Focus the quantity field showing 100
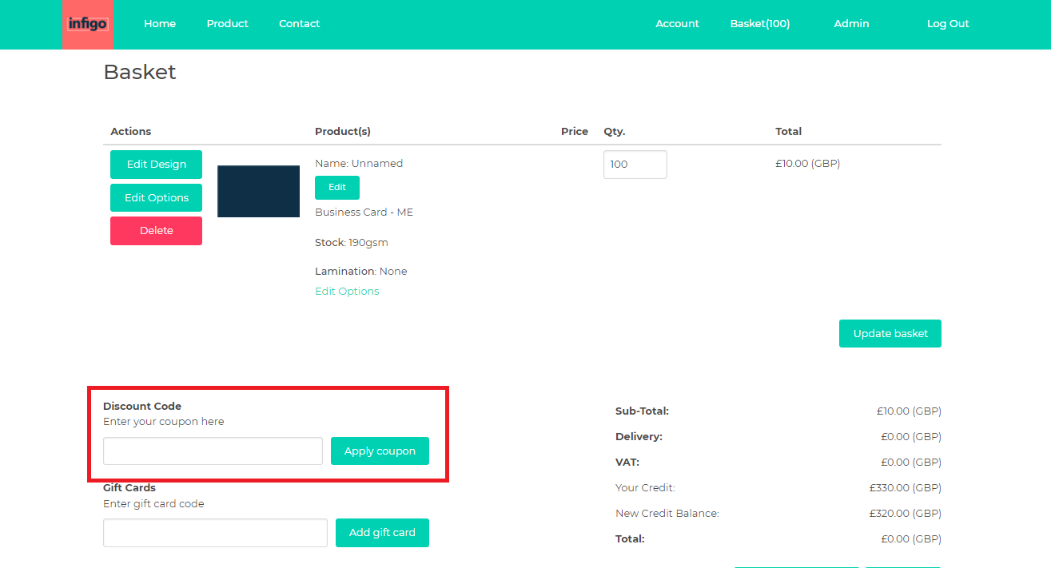 point(635,165)
